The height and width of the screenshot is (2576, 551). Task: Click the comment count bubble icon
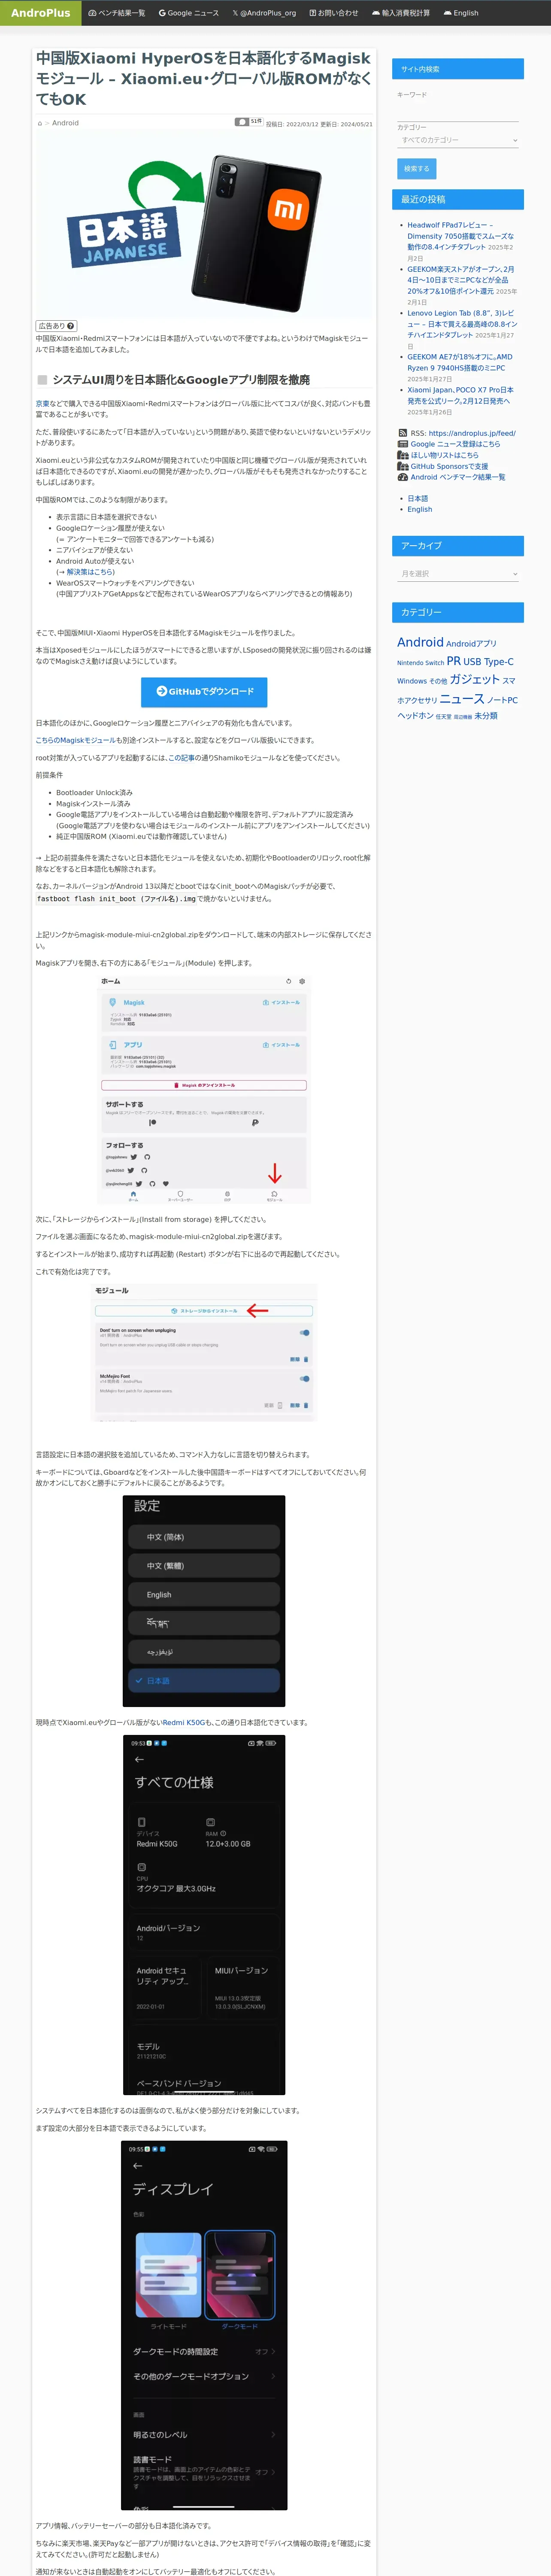pyautogui.click(x=242, y=122)
